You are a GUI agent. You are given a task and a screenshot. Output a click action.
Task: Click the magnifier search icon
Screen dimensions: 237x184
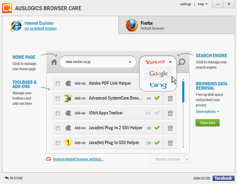coord(182,62)
